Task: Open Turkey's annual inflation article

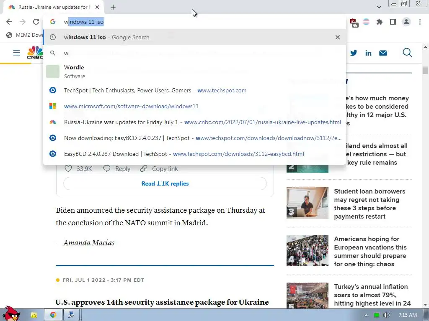Action: 372,295
